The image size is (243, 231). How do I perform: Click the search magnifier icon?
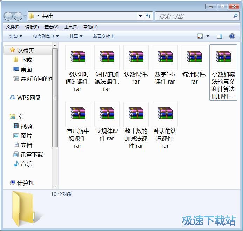coord(235,16)
